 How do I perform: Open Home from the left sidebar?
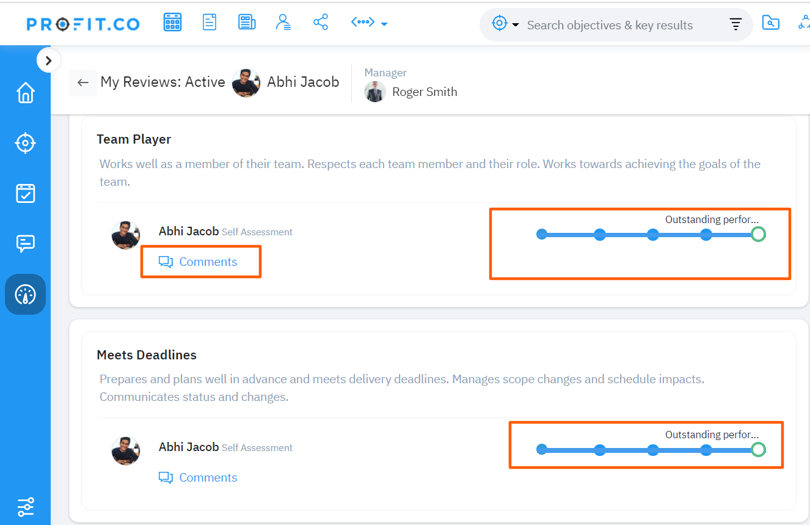tap(26, 93)
